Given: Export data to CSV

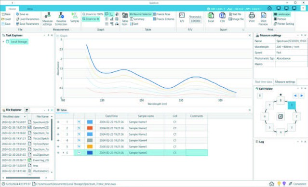Looking at the screenshot, I should click(x=222, y=18).
